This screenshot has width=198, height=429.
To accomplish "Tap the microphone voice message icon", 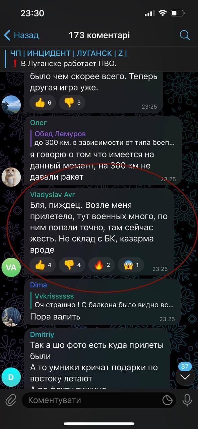I will click(x=187, y=400).
